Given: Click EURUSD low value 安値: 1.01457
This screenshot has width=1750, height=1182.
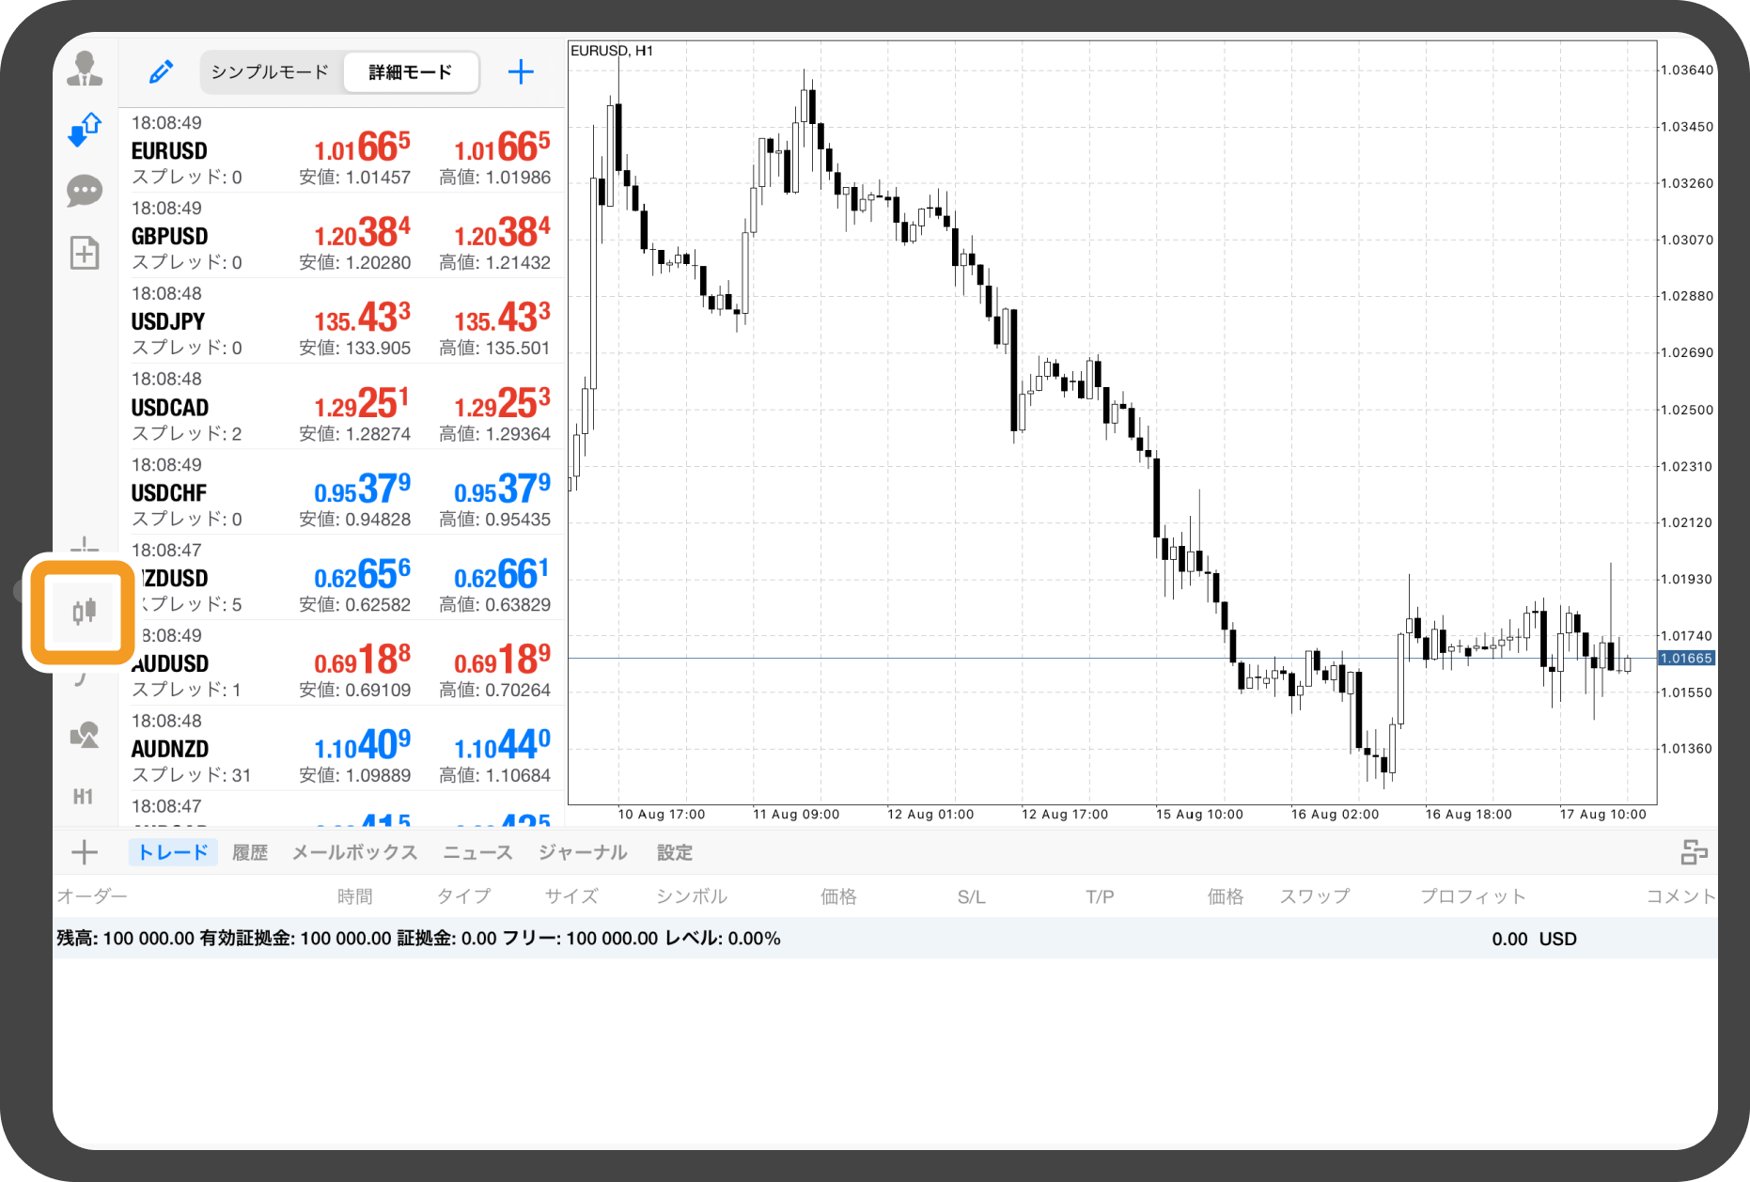Looking at the screenshot, I should point(354,177).
